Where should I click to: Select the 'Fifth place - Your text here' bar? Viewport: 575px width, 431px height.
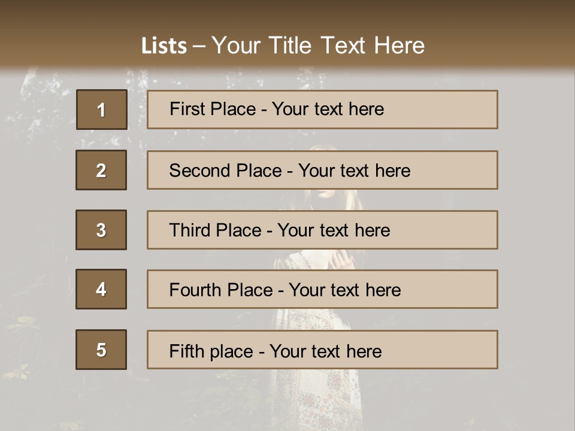click(322, 349)
